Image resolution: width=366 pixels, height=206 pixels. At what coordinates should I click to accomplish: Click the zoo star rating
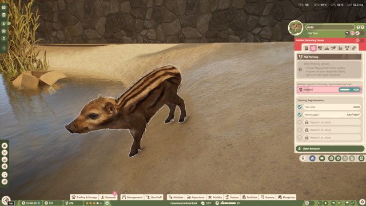click(x=94, y=203)
